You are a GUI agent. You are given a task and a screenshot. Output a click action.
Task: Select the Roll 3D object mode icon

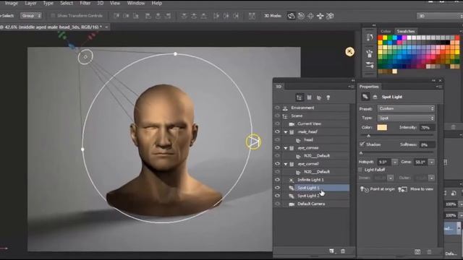pos(301,16)
